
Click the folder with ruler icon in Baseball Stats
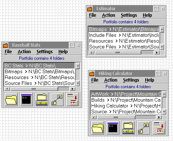click(42, 99)
